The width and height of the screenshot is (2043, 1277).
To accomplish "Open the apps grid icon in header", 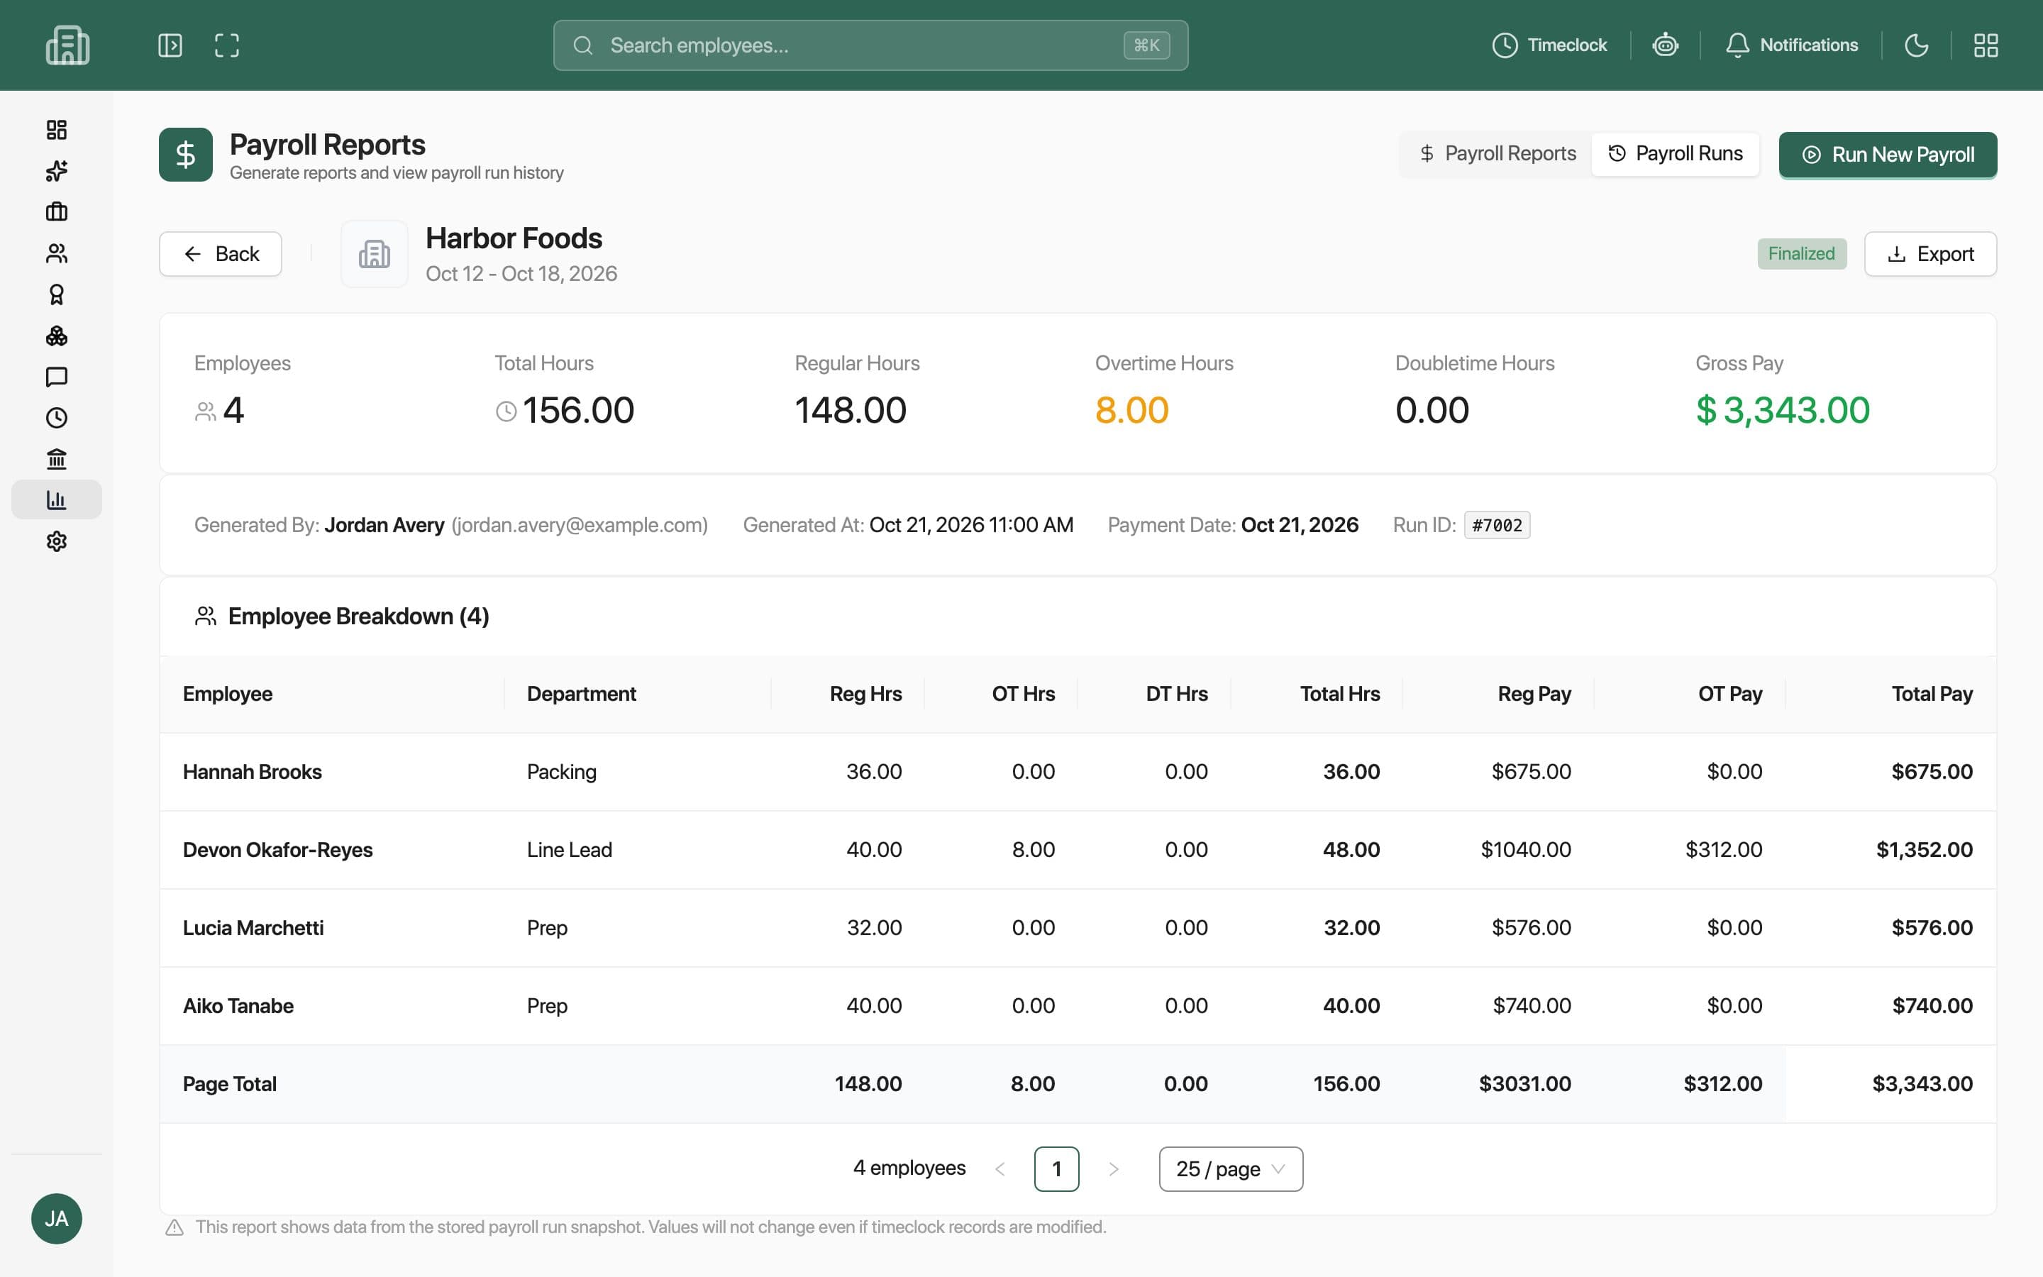I will 1986,45.
